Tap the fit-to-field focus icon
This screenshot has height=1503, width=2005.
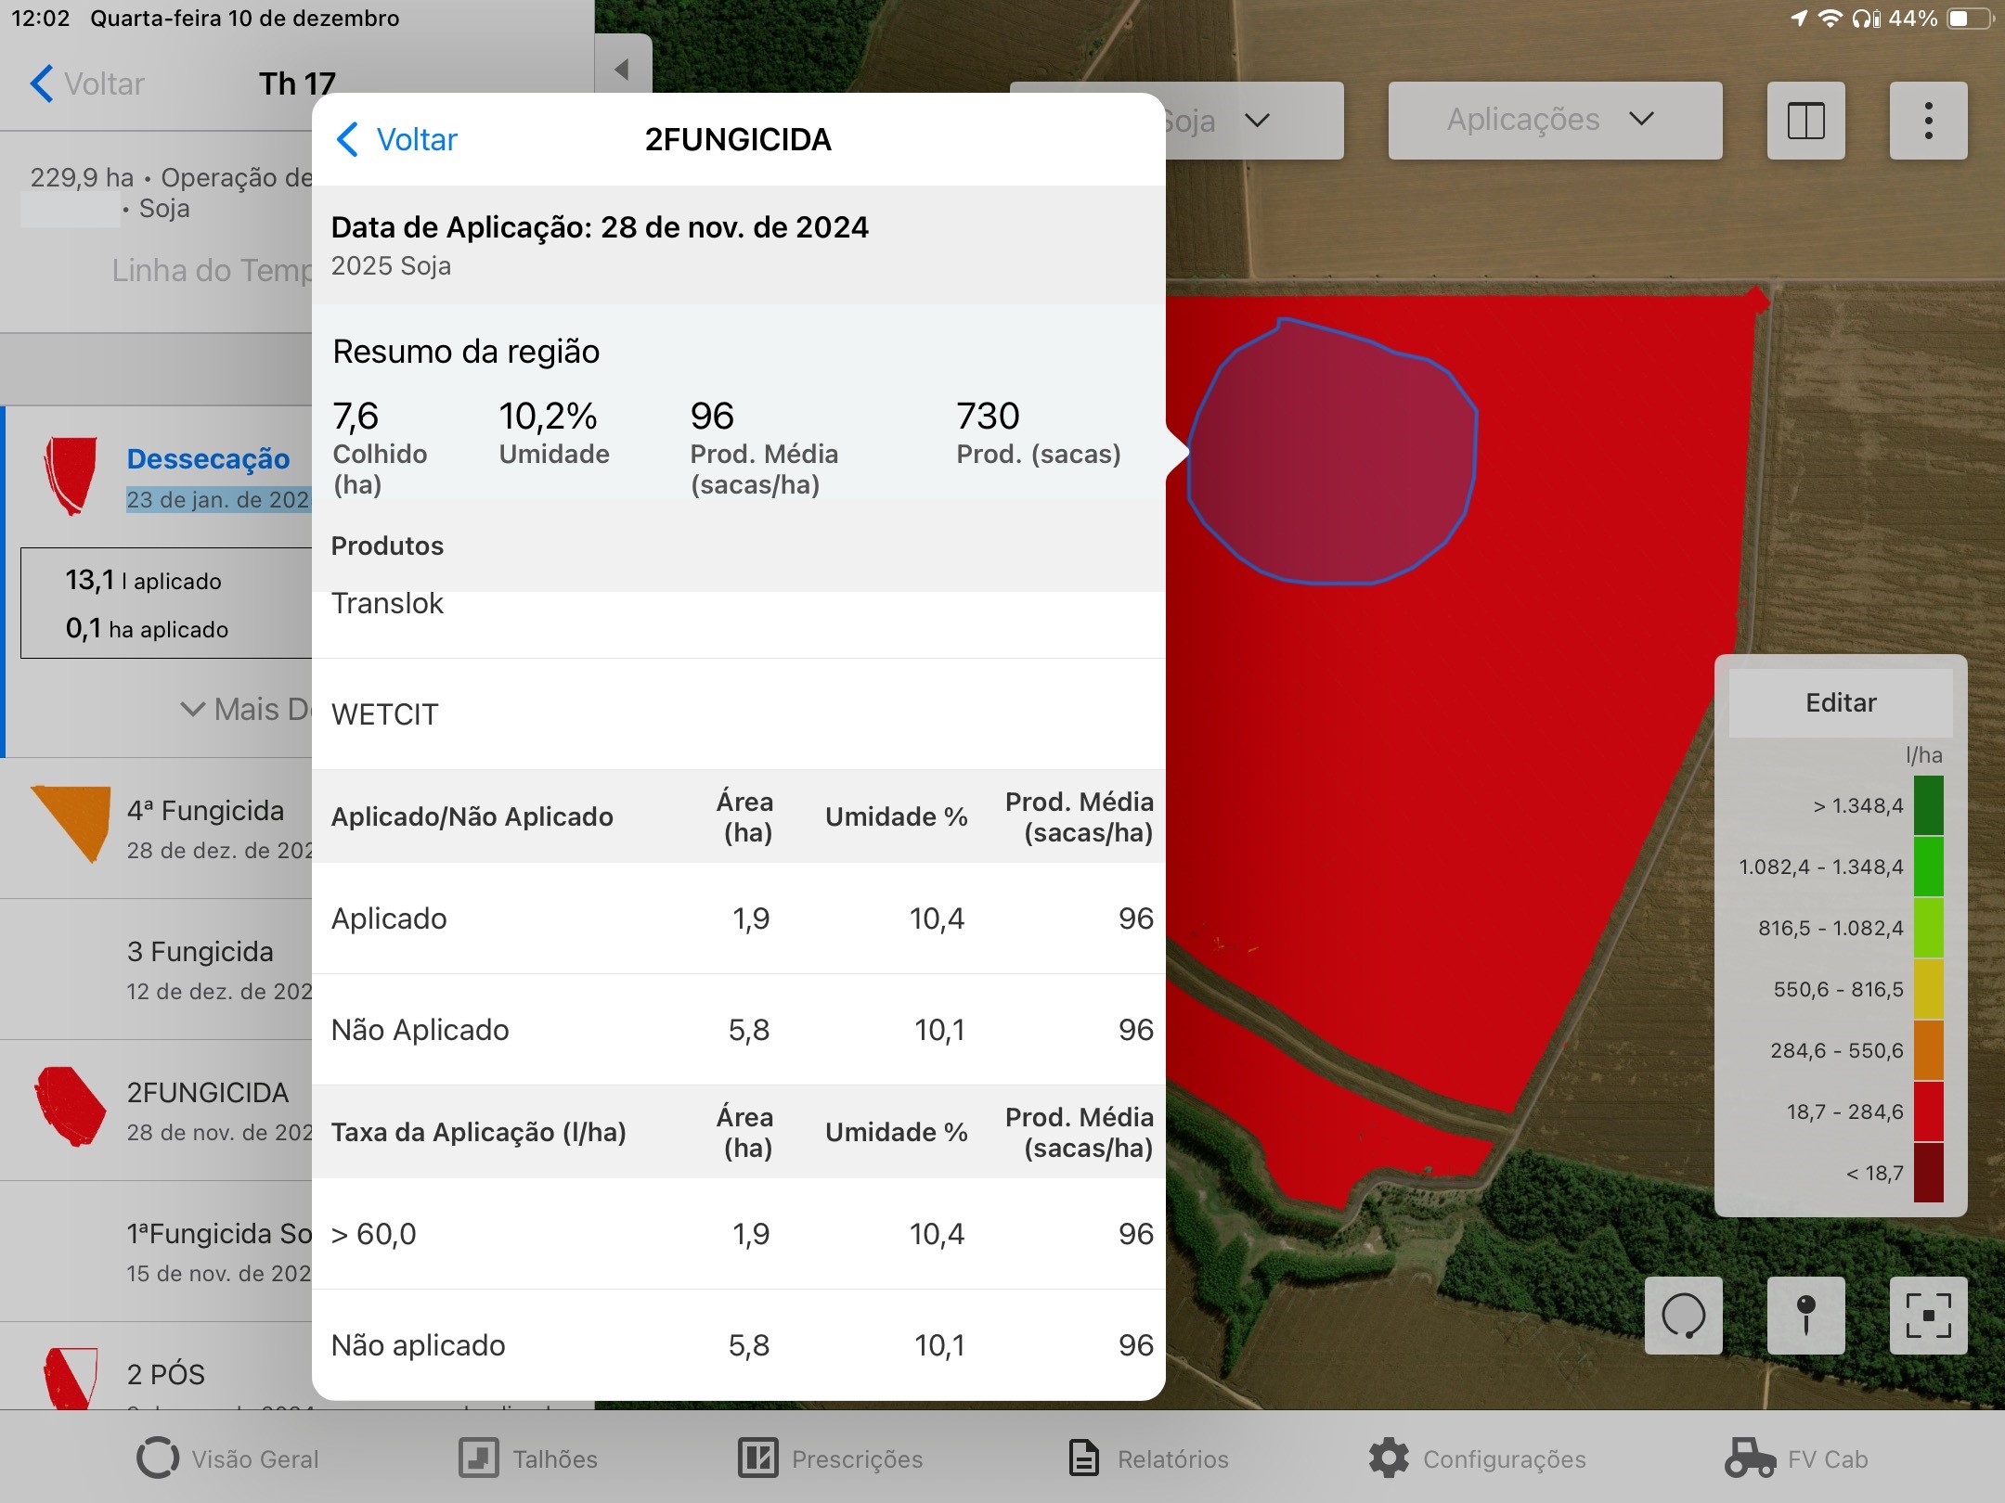tap(1928, 1315)
